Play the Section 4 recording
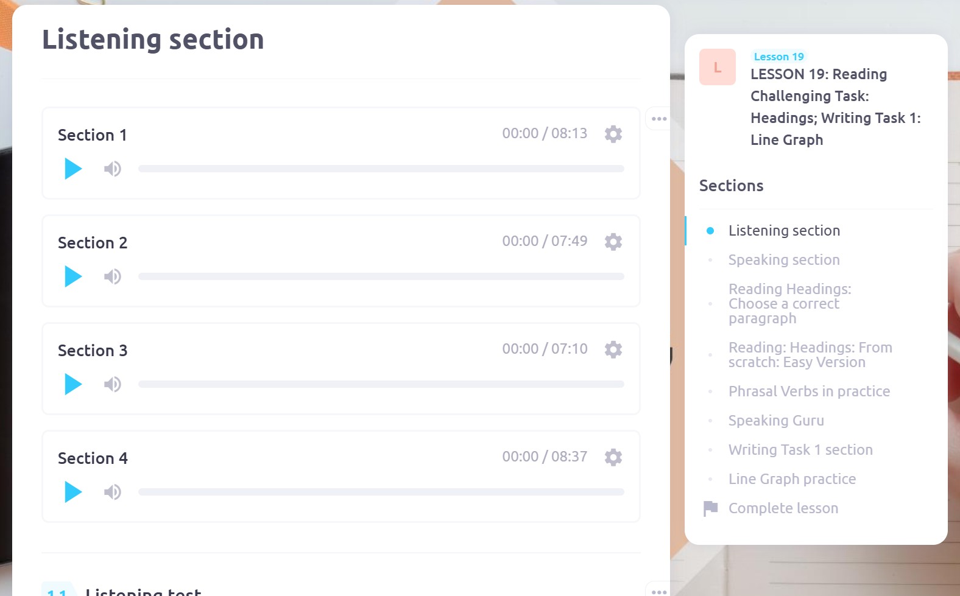 [73, 492]
